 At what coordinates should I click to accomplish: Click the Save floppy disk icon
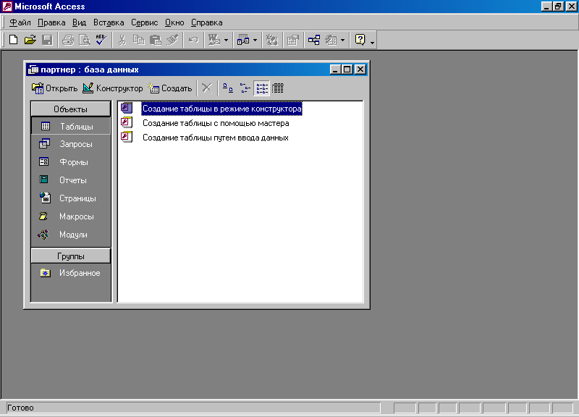(47, 40)
